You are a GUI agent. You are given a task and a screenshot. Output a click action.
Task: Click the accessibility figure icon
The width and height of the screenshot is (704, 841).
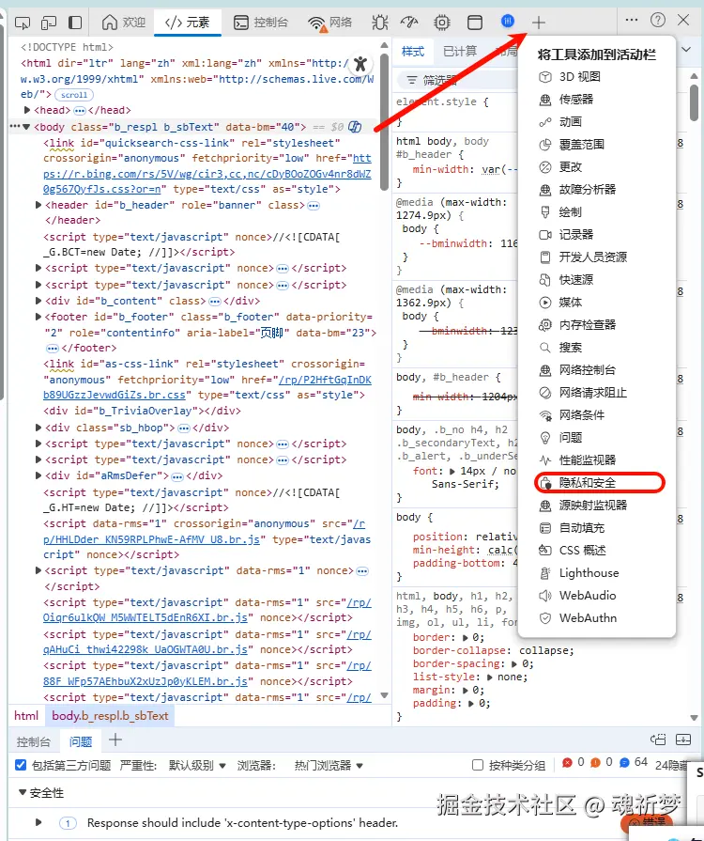click(x=360, y=64)
